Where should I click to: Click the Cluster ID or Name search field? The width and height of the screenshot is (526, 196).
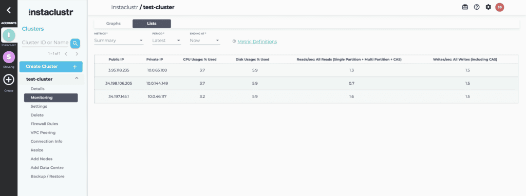tap(45, 43)
